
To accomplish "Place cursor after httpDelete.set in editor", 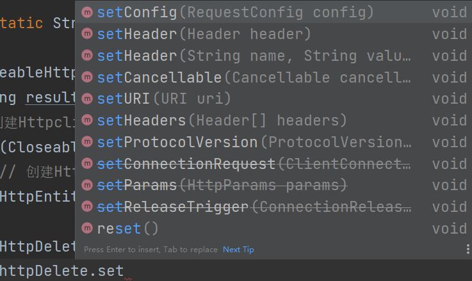I will (124, 271).
